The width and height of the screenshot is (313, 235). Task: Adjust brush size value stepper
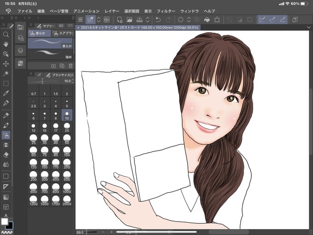[x=73, y=81]
